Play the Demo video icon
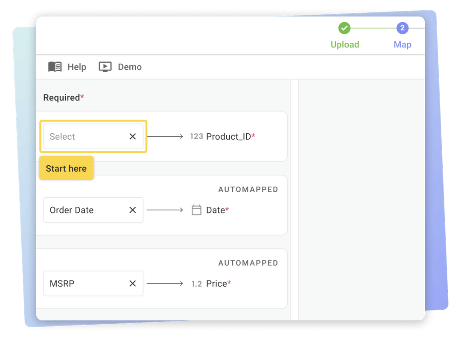 [105, 67]
